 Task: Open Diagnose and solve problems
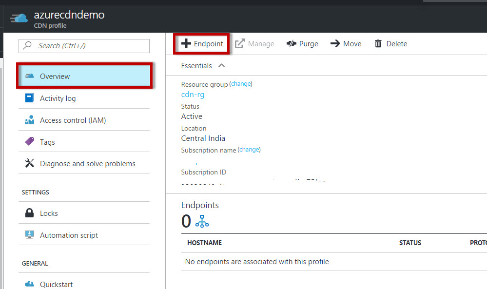click(x=84, y=164)
